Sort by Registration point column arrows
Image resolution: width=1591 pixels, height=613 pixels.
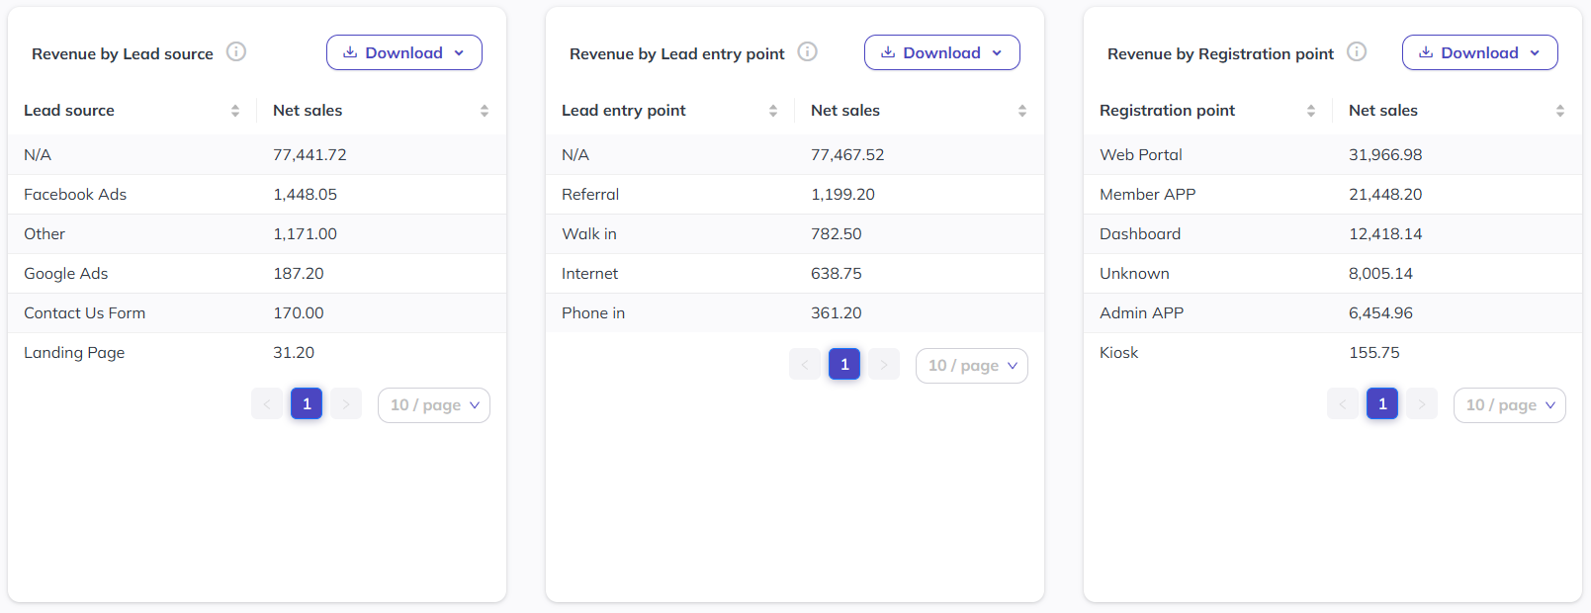[x=1311, y=111]
